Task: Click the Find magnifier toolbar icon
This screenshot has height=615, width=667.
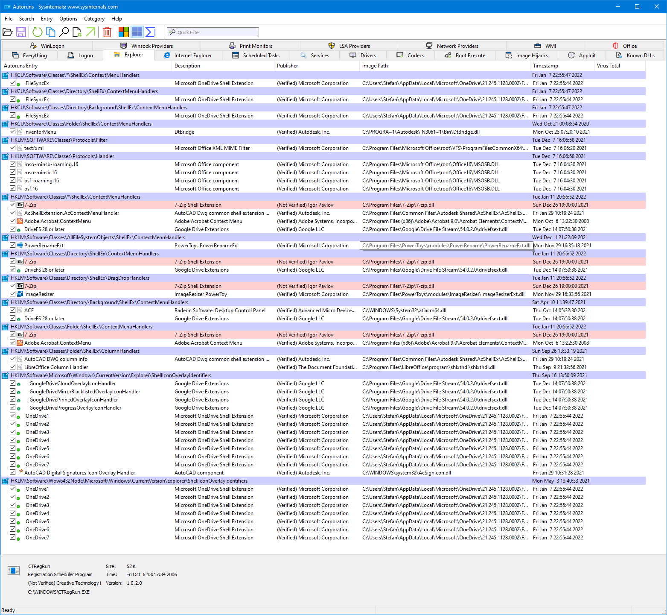Action: tap(64, 32)
